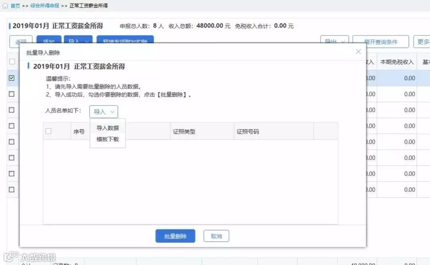
Task: Click the 更多 button at right edge
Action: [422, 41]
